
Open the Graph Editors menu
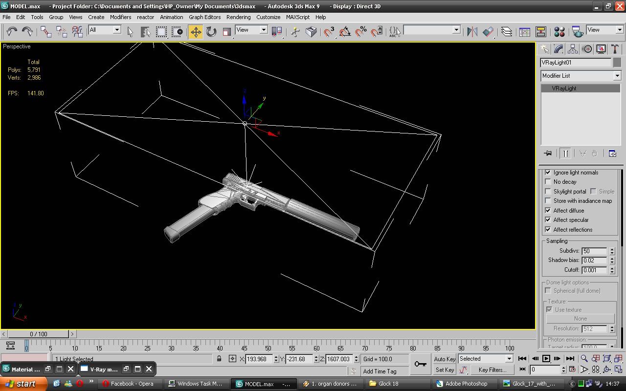[x=205, y=17]
